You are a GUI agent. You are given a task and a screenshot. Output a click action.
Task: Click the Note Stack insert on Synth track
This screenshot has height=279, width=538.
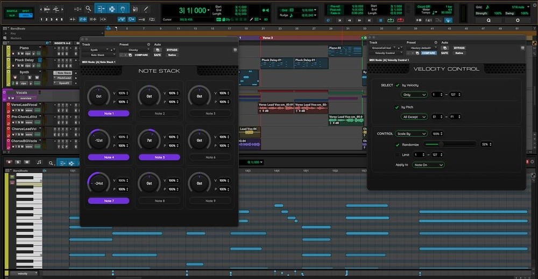[x=62, y=73]
